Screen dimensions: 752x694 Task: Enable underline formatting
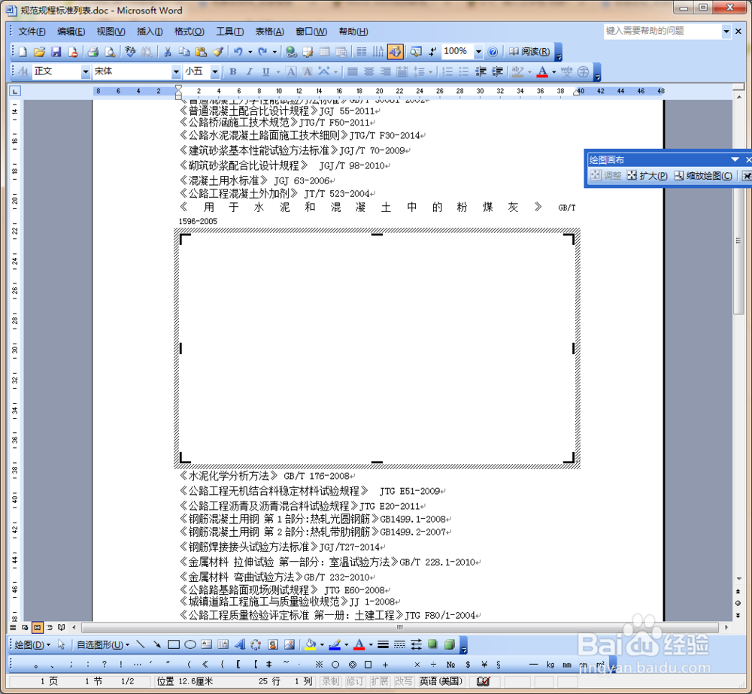pos(265,72)
